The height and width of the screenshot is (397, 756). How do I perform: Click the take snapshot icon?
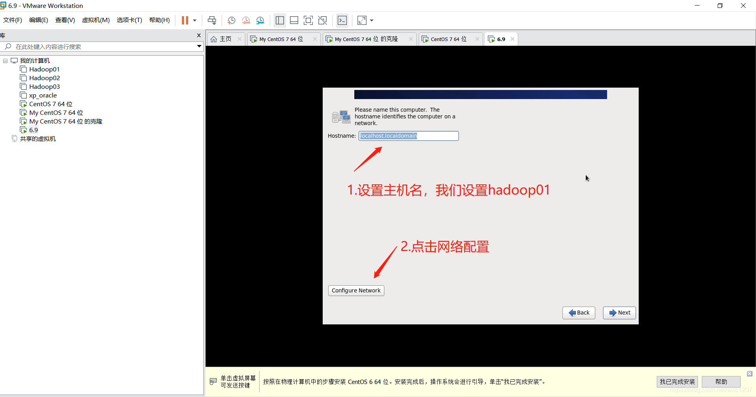pos(231,21)
